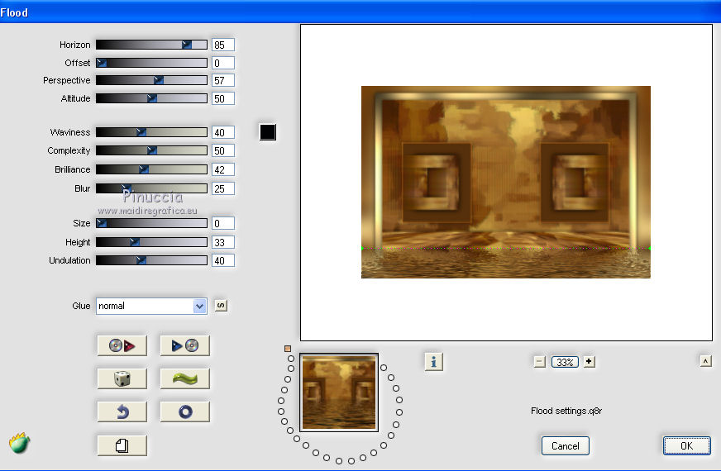The image size is (721, 471).
Task: Click the Blur value field showing 25
Action: tap(223, 188)
